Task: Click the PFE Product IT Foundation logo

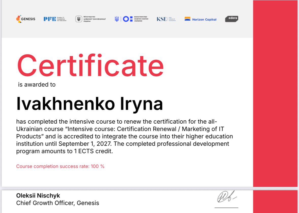Action: coord(55,19)
